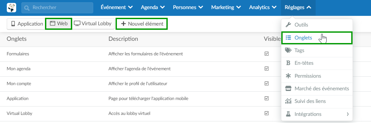Toggle Visible checkbox for Formulaires

pos(267,54)
